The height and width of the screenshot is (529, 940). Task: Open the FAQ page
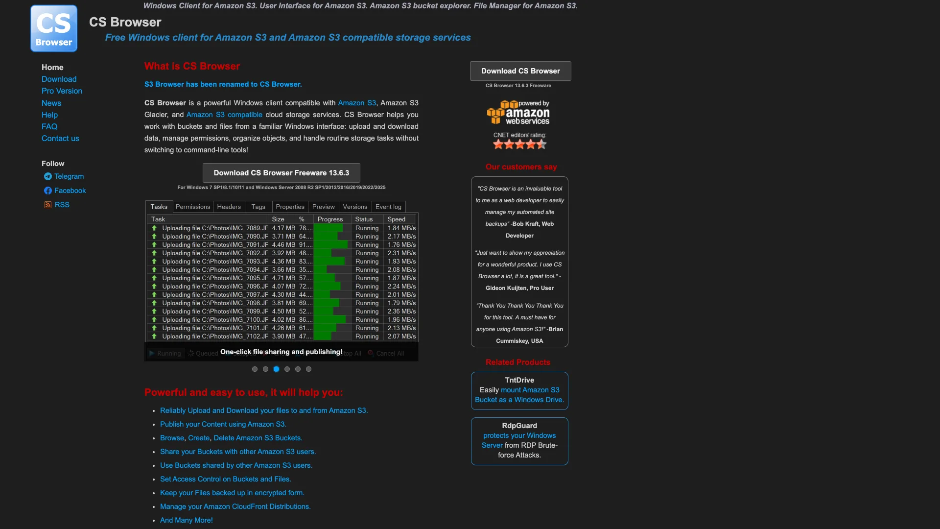tap(49, 126)
